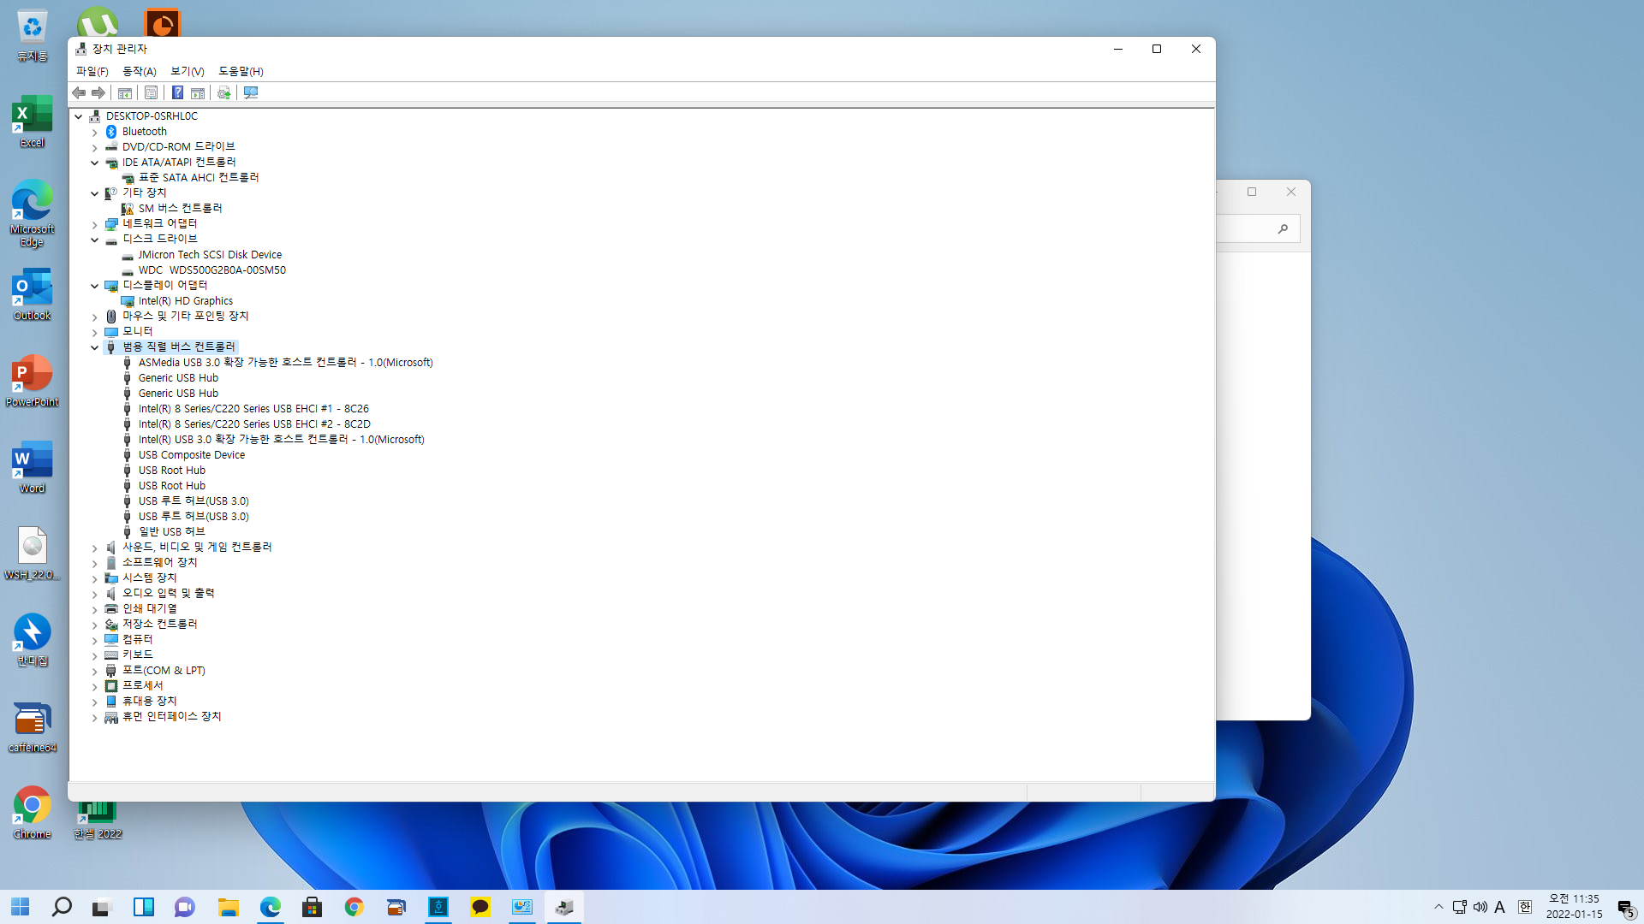Select JMicron Tech SCSI Disk Device
1644x924 pixels.
click(210, 255)
